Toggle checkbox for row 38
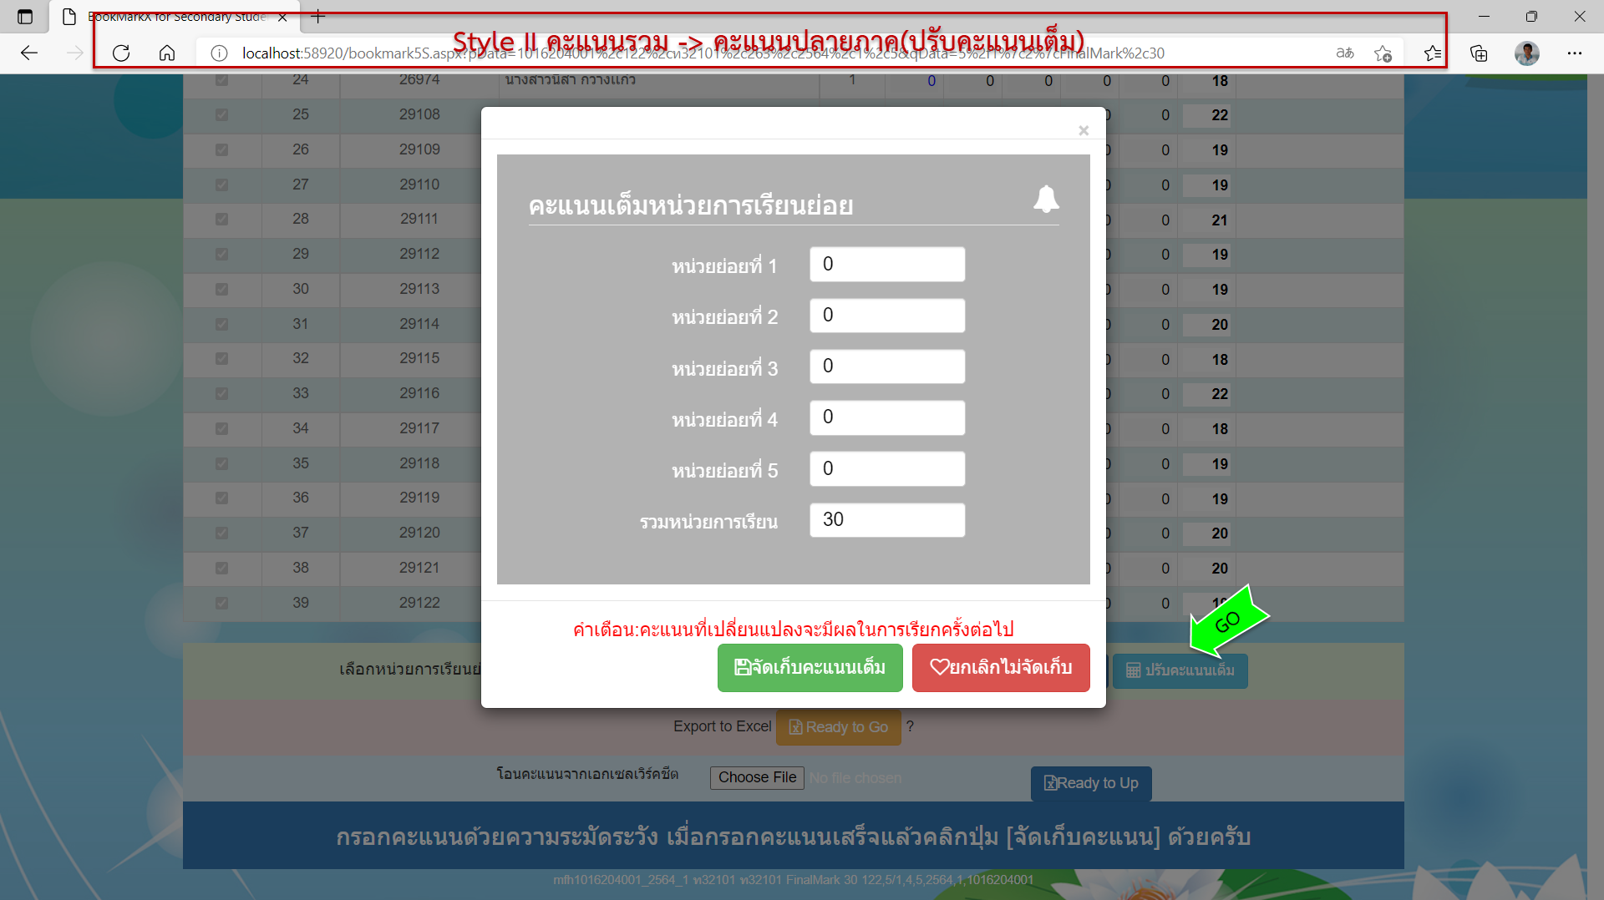This screenshot has height=900, width=1604. [x=221, y=568]
